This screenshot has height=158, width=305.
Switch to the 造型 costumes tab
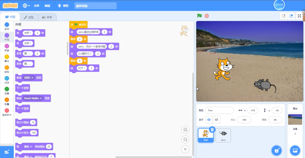(x=29, y=17)
